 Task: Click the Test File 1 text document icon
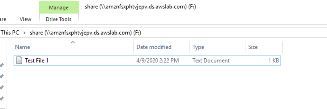19,60
